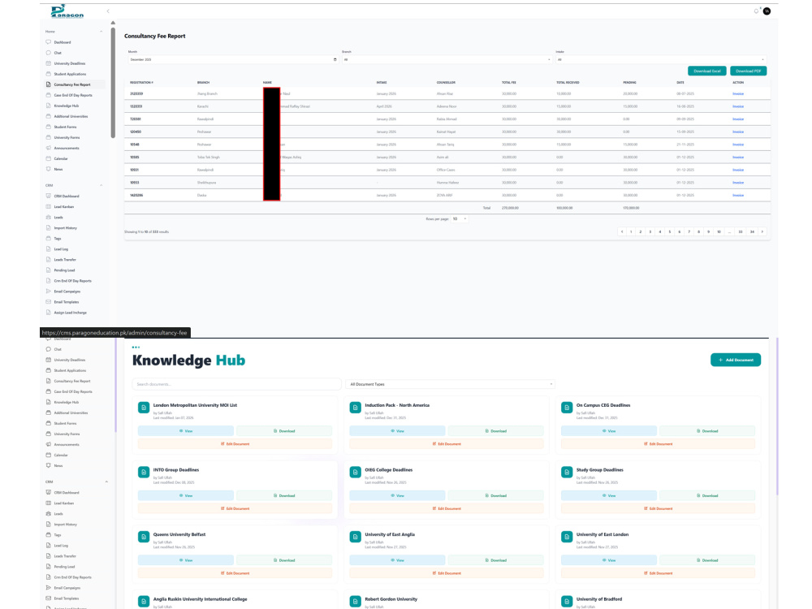812x609 pixels.
Task: Click the three-dot menu above Knowledge Hub
Action: pyautogui.click(x=136, y=347)
